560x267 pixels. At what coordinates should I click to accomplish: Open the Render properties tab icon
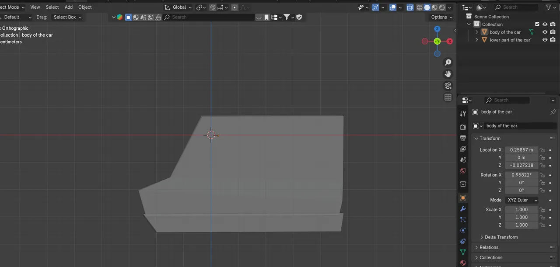(463, 127)
